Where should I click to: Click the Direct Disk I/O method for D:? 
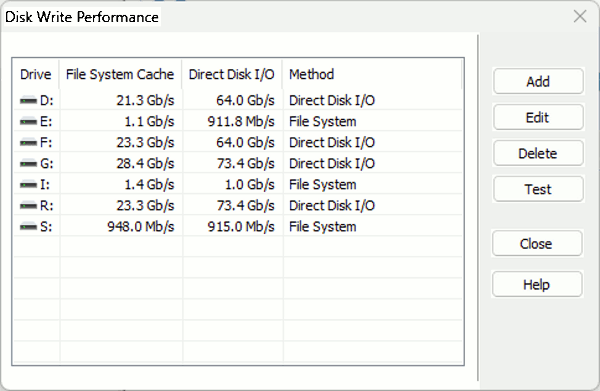coord(332,101)
